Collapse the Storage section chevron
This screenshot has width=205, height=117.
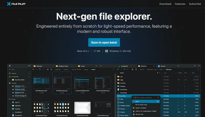29,83
